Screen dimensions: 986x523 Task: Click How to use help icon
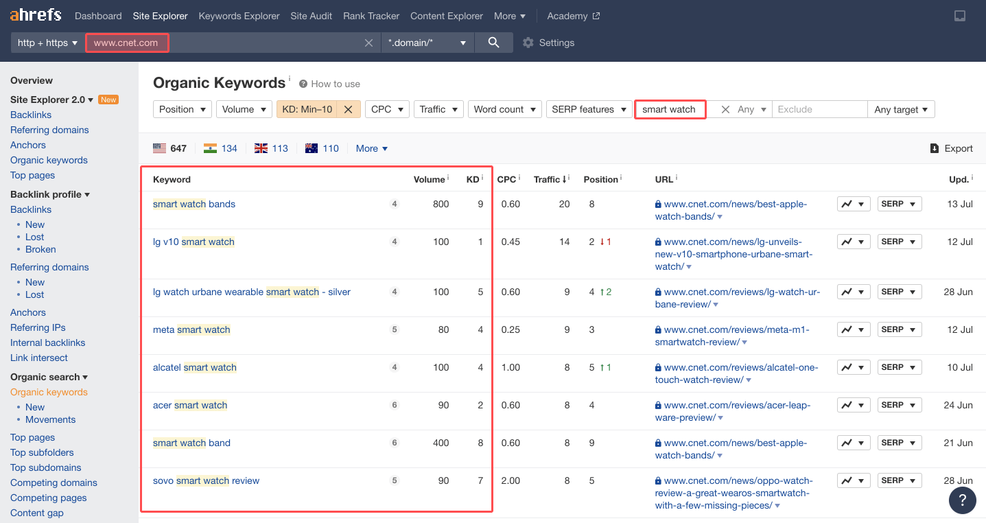click(x=303, y=84)
